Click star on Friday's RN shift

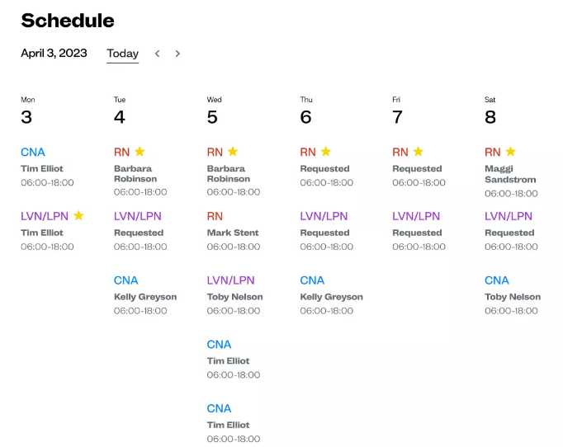tap(418, 151)
